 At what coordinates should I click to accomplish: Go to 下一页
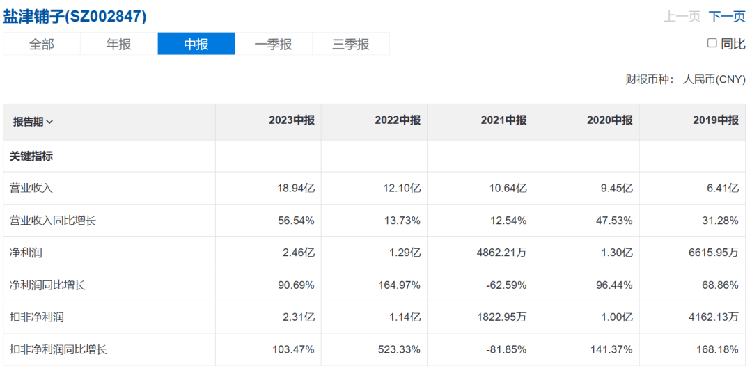(727, 17)
